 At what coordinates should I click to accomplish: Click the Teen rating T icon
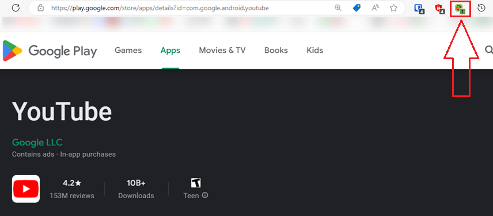[x=196, y=183]
